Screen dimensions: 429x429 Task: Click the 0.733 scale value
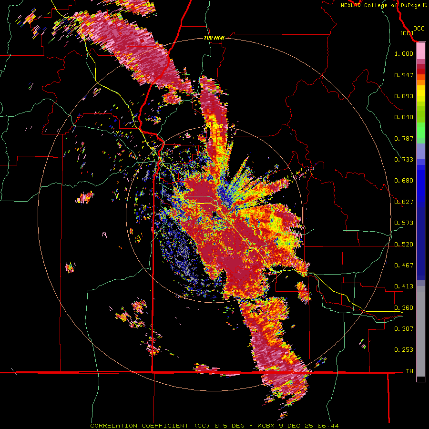tap(404, 160)
